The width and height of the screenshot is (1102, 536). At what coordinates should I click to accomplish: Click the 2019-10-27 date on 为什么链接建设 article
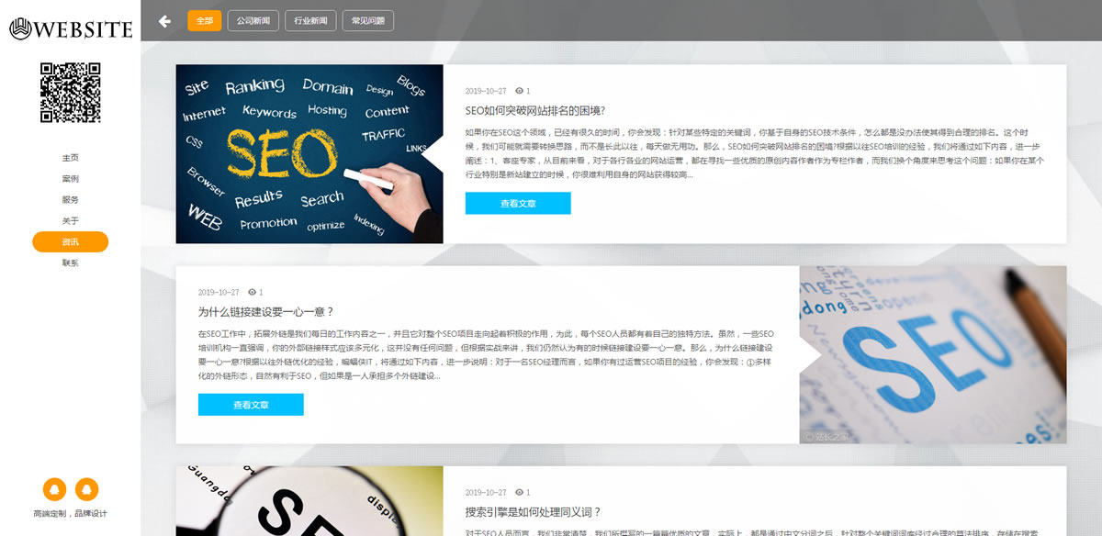point(219,292)
